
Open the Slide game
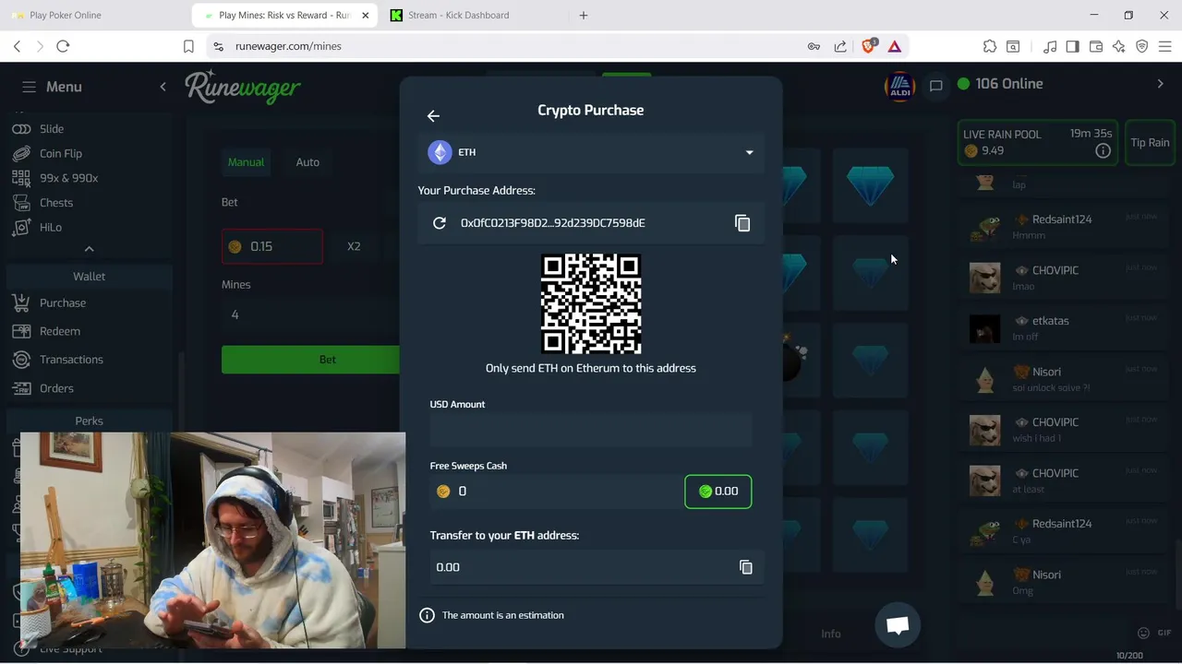(52, 129)
